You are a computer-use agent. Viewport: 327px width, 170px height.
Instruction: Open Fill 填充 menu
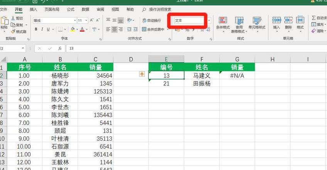(319, 24)
